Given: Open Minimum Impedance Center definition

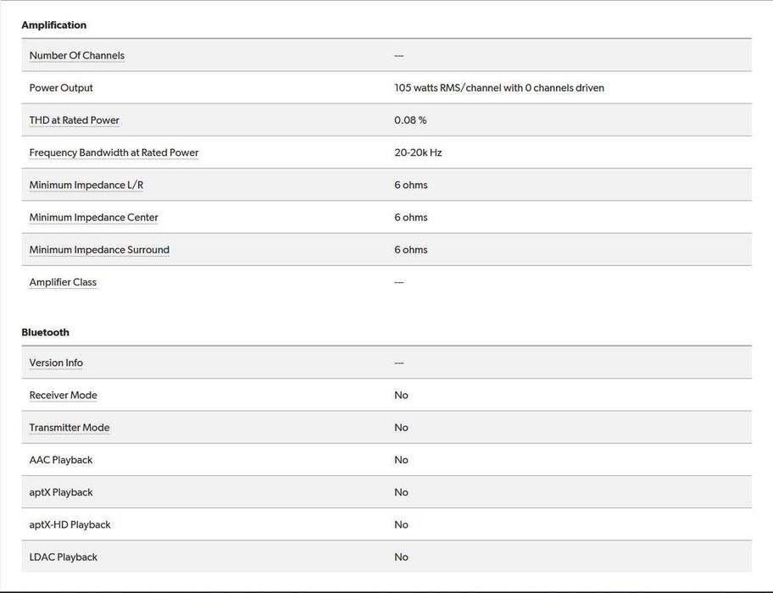Looking at the screenshot, I should point(93,218).
